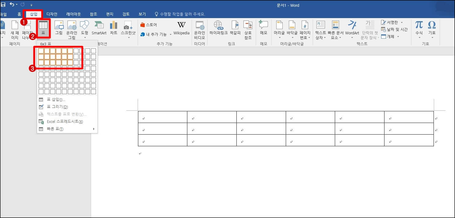
Task: Insert a symbol (기호)
Action: click(x=432, y=28)
